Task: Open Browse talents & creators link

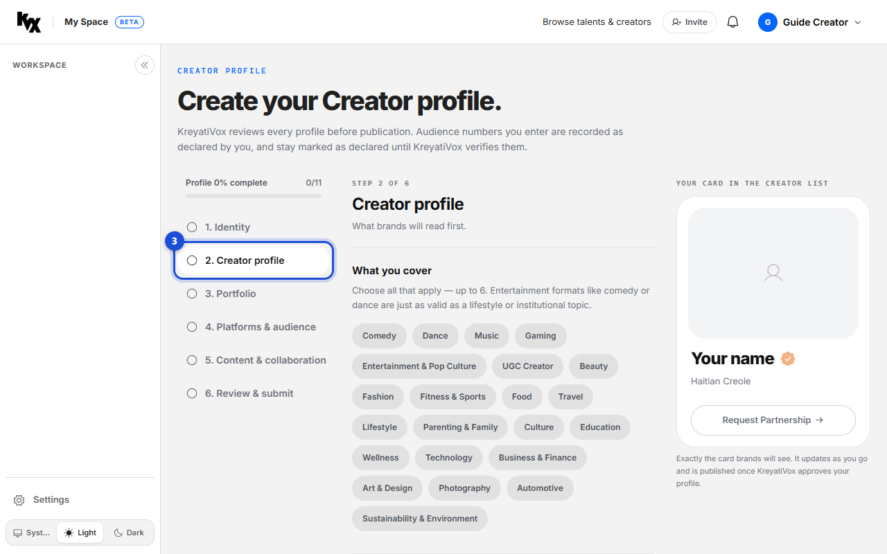Action: 597,22
